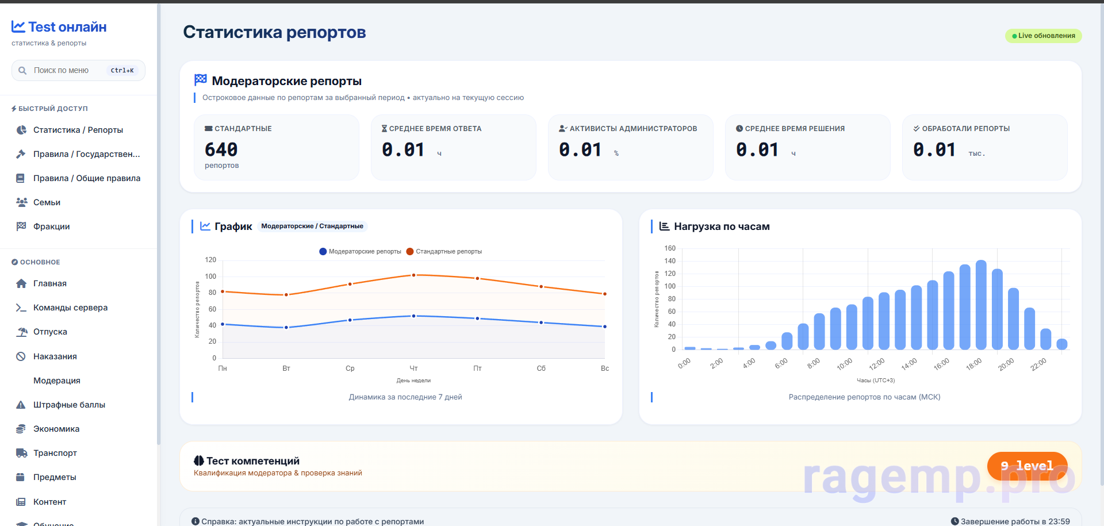Open the Модерация menu item
The height and width of the screenshot is (526, 1104).
point(56,381)
